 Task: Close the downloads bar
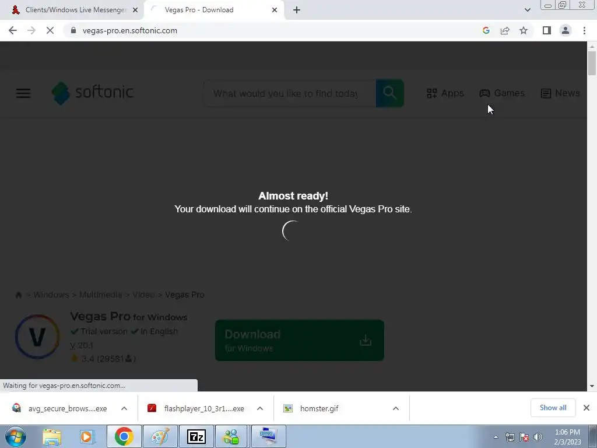(587, 408)
